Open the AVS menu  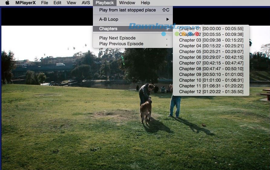pos(86,3)
